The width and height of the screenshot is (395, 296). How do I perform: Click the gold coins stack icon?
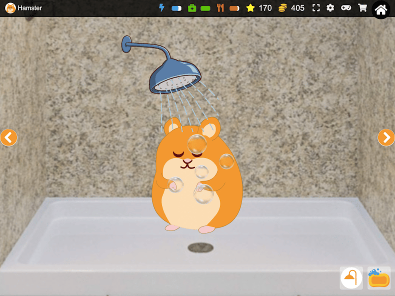pyautogui.click(x=282, y=8)
